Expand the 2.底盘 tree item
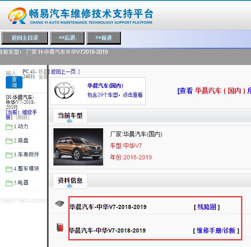 coord(21,141)
